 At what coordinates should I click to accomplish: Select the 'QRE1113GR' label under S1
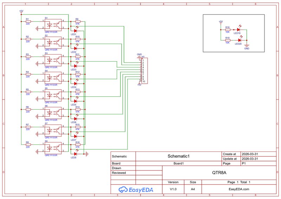click(x=51, y=32)
